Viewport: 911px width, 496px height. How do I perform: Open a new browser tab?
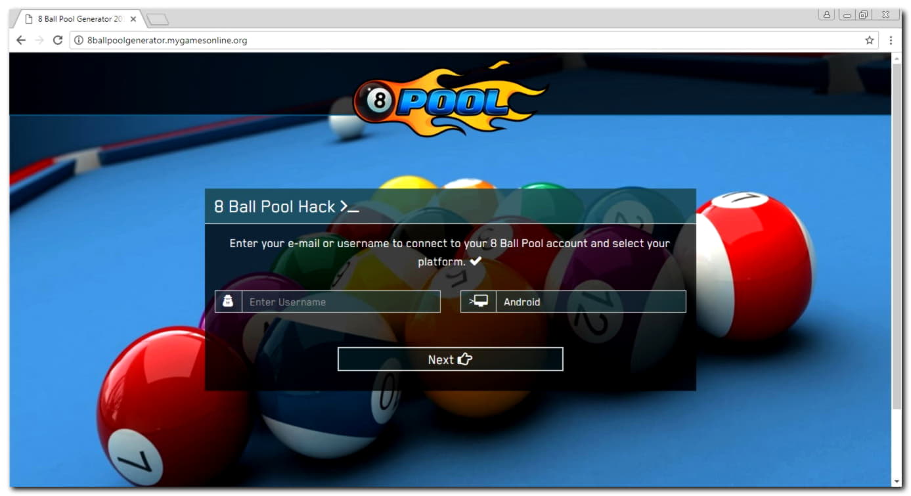(158, 20)
